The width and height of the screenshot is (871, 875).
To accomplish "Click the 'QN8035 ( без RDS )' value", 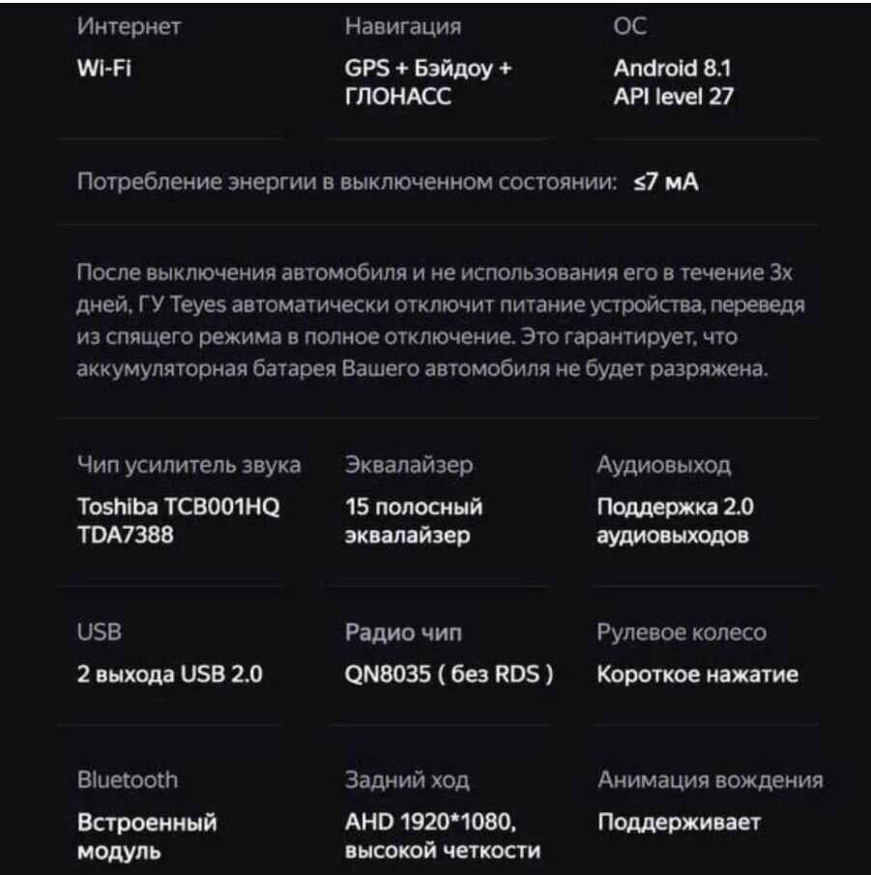I will point(449,675).
